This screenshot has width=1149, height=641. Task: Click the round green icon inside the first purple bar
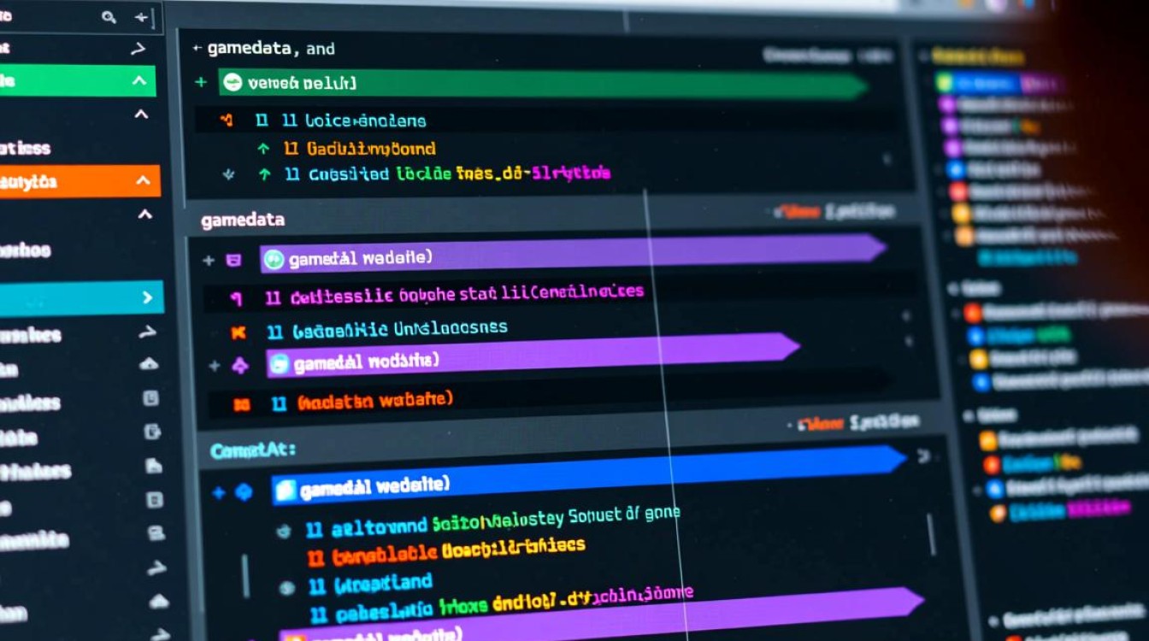coord(274,260)
